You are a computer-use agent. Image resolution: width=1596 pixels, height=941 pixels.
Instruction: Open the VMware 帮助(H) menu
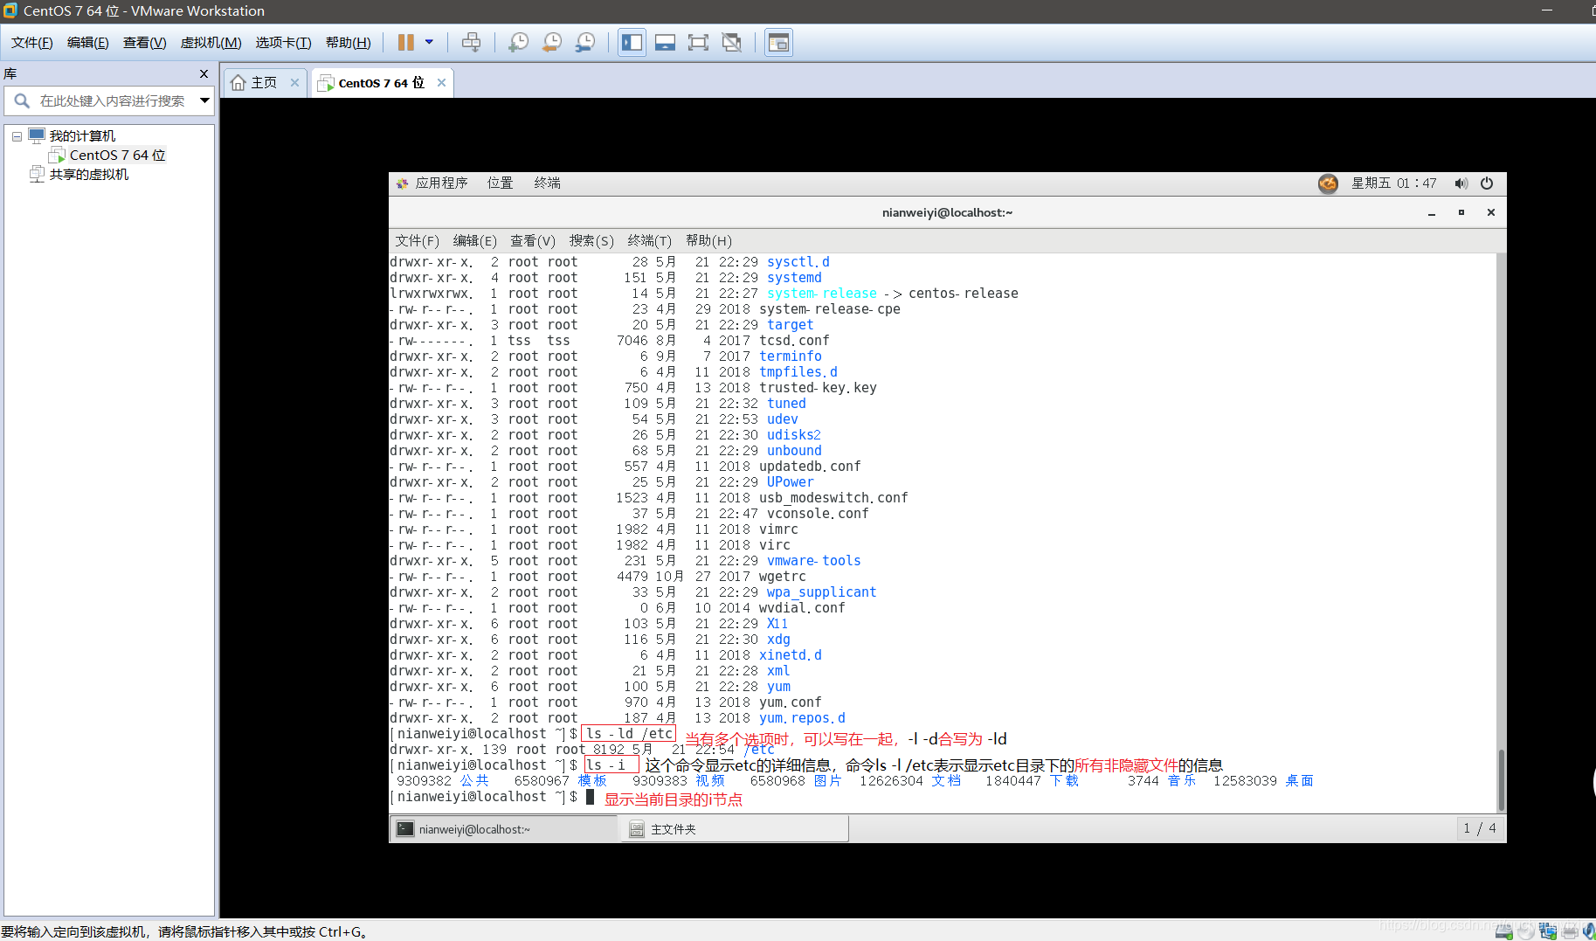(x=348, y=43)
